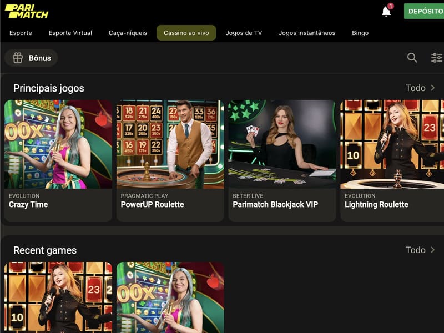Open the Crazy Time thumbnail in Principais jogos
The width and height of the screenshot is (444, 333).
[58, 144]
